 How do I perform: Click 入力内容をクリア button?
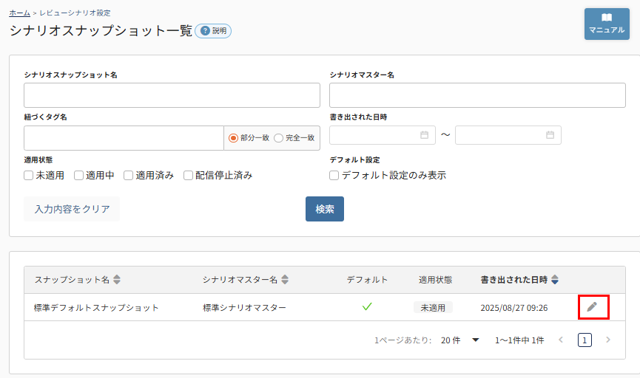pyautogui.click(x=72, y=209)
